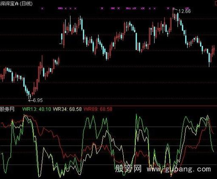Select the final candlestick at the chart's right edge
Viewport: 217px width, 179px height.
coord(214,50)
